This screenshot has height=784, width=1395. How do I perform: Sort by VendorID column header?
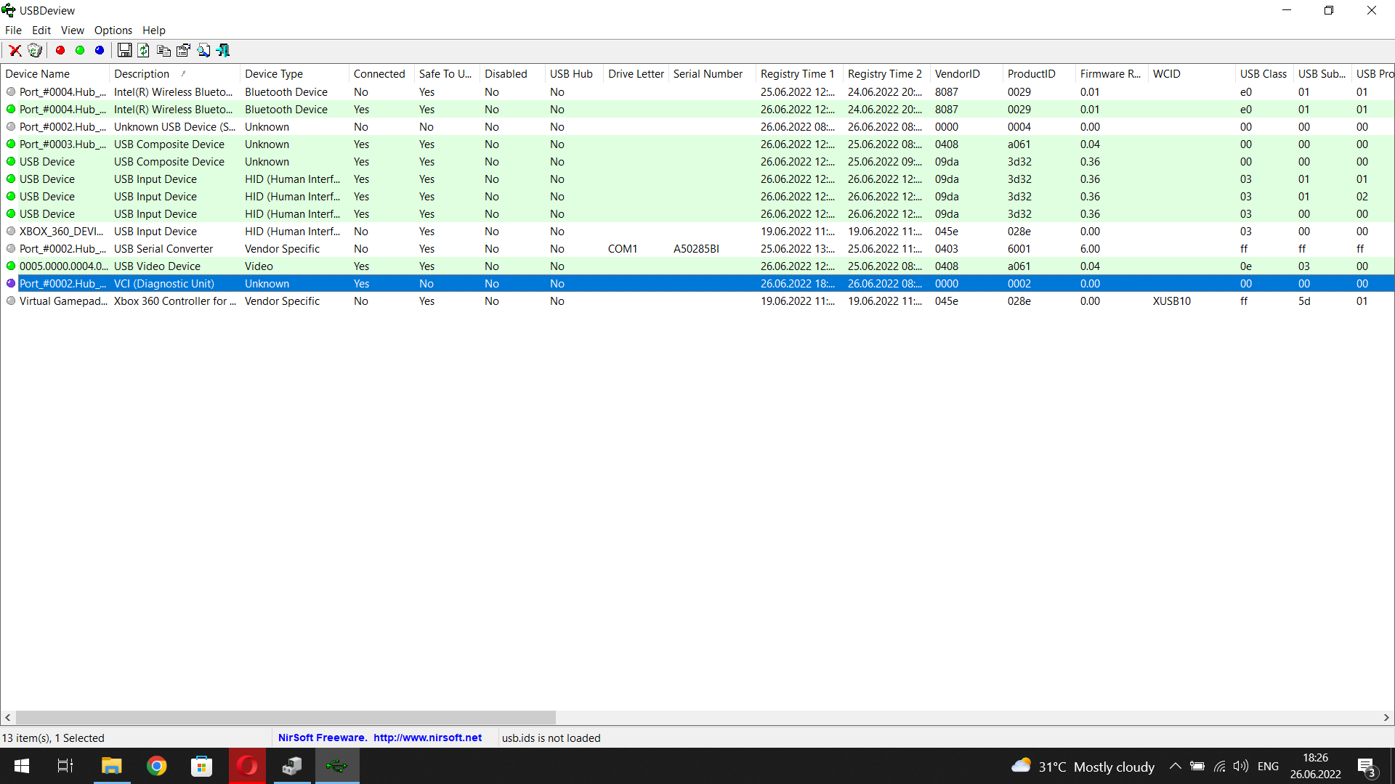[957, 73]
